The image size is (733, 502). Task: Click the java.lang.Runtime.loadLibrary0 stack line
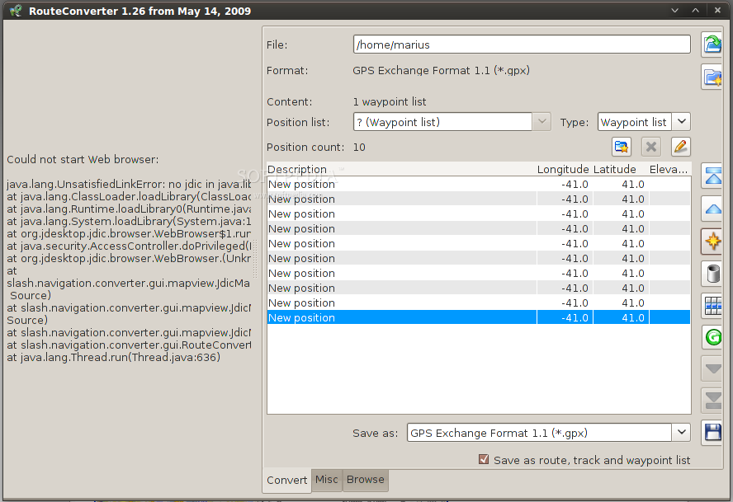pos(129,209)
